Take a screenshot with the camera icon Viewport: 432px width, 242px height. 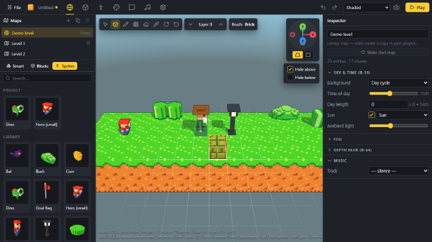click(x=396, y=7)
